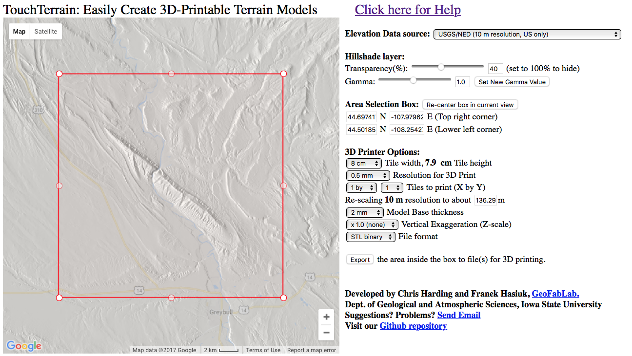Open the Vertical Exaggeration Z-scale dropdown
This screenshot has height=356, width=632.
[373, 225]
